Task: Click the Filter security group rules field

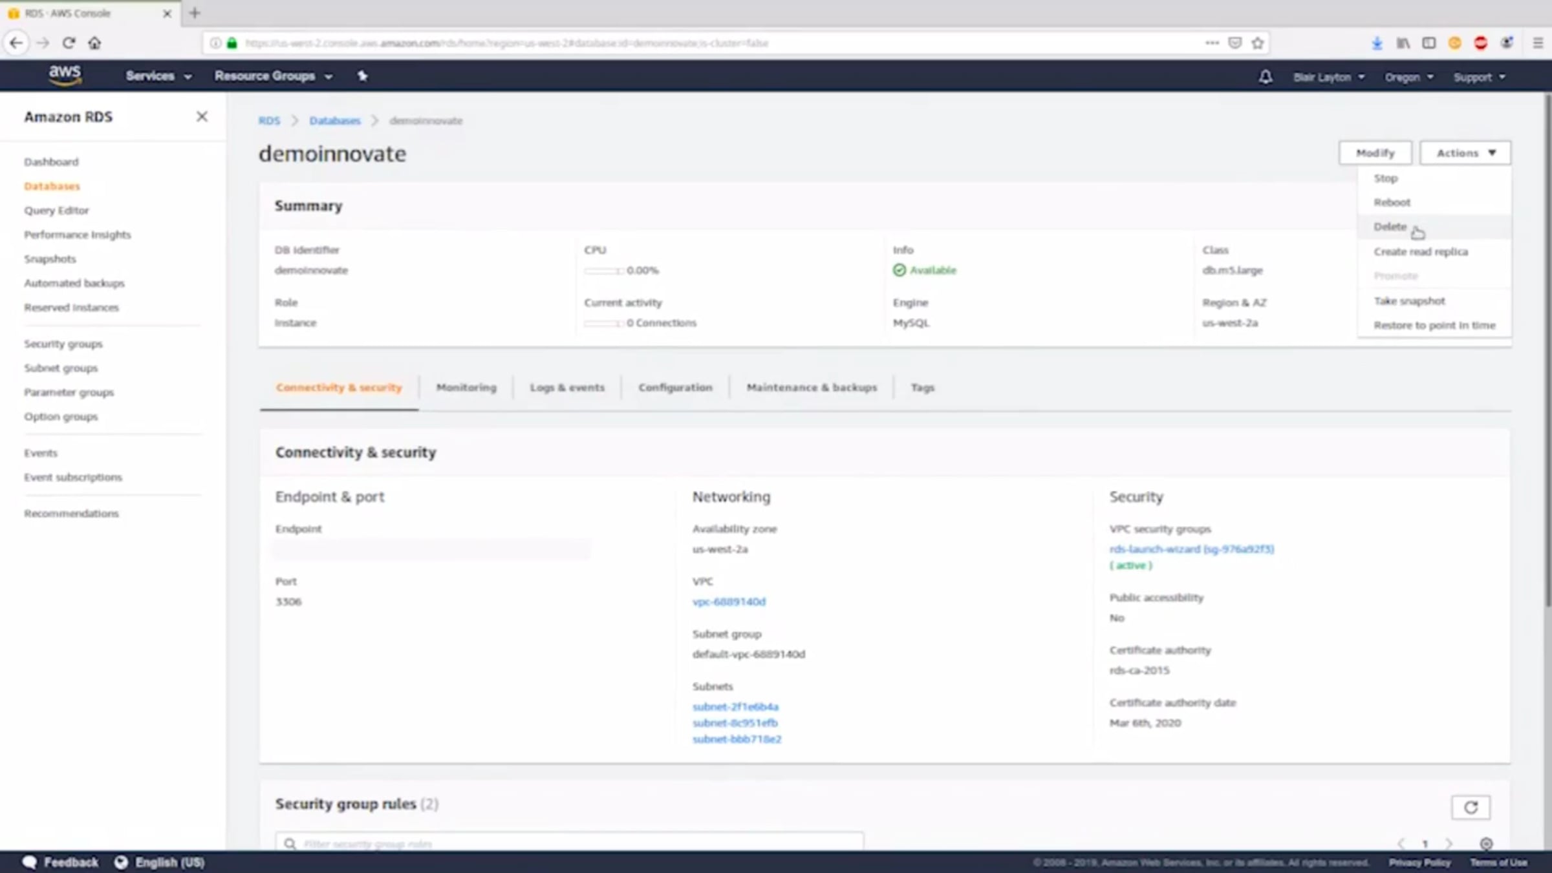Action: click(x=570, y=843)
